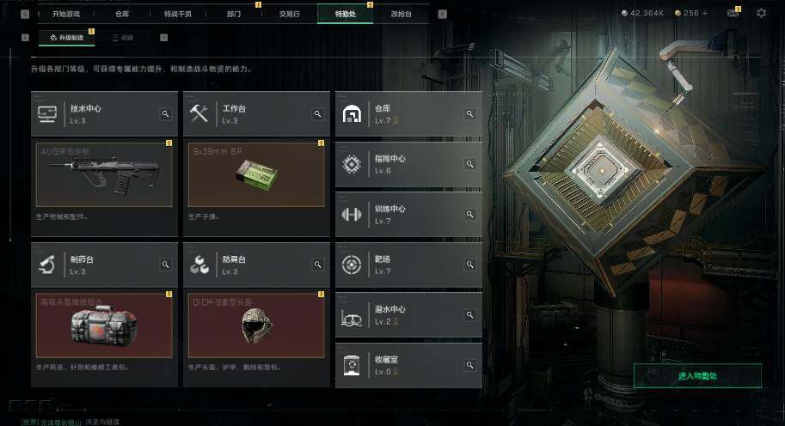The width and height of the screenshot is (785, 426).
Task: Open the 特战干员 tab
Action: coord(178,14)
